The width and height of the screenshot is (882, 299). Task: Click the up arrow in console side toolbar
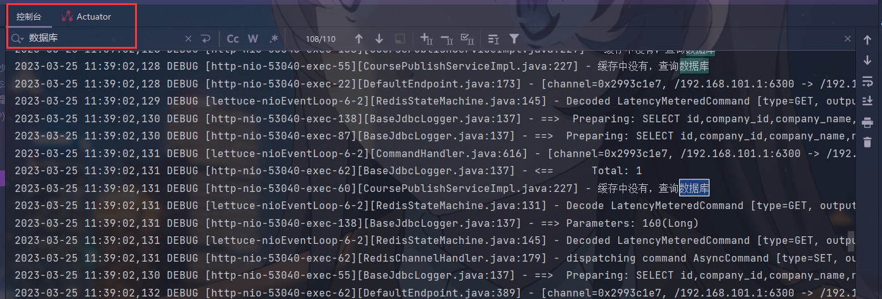867,40
